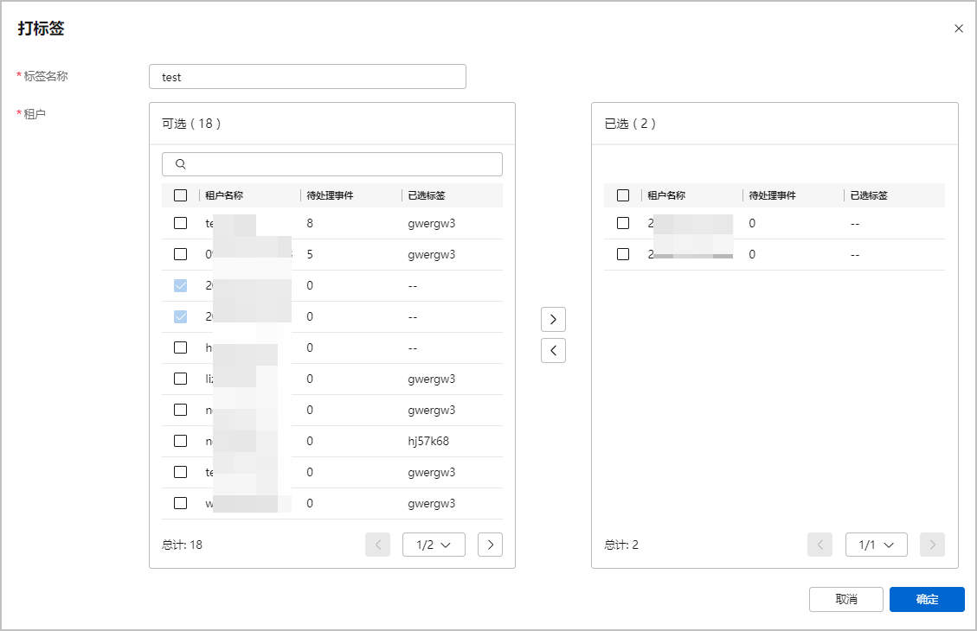This screenshot has width=977, height=631.
Task: Open the 1/2 page dropdown
Action: point(434,545)
